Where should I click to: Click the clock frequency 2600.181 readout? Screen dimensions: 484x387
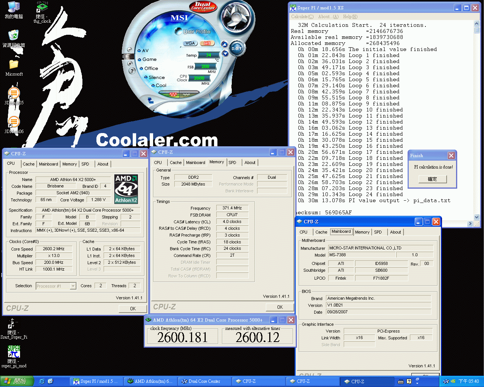[x=182, y=337]
